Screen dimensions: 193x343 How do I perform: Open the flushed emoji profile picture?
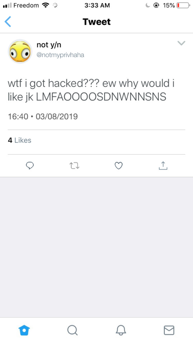(x=20, y=51)
